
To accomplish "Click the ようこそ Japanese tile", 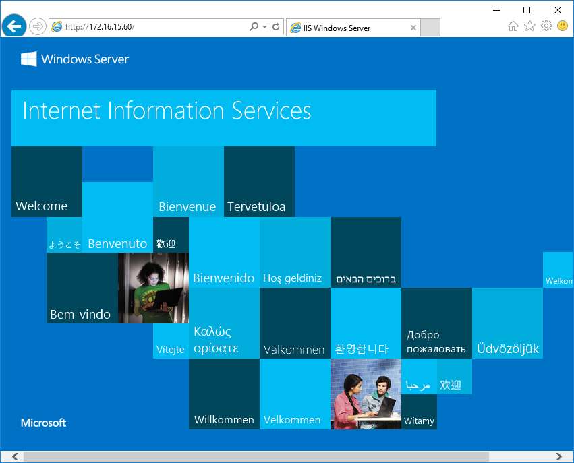I will point(65,235).
